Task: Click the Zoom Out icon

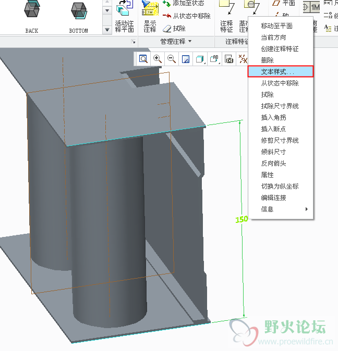Action: (172, 59)
